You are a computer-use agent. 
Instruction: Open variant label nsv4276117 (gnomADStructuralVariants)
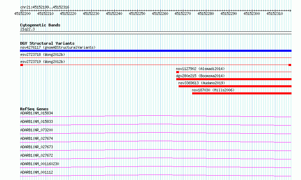(x=58, y=47)
